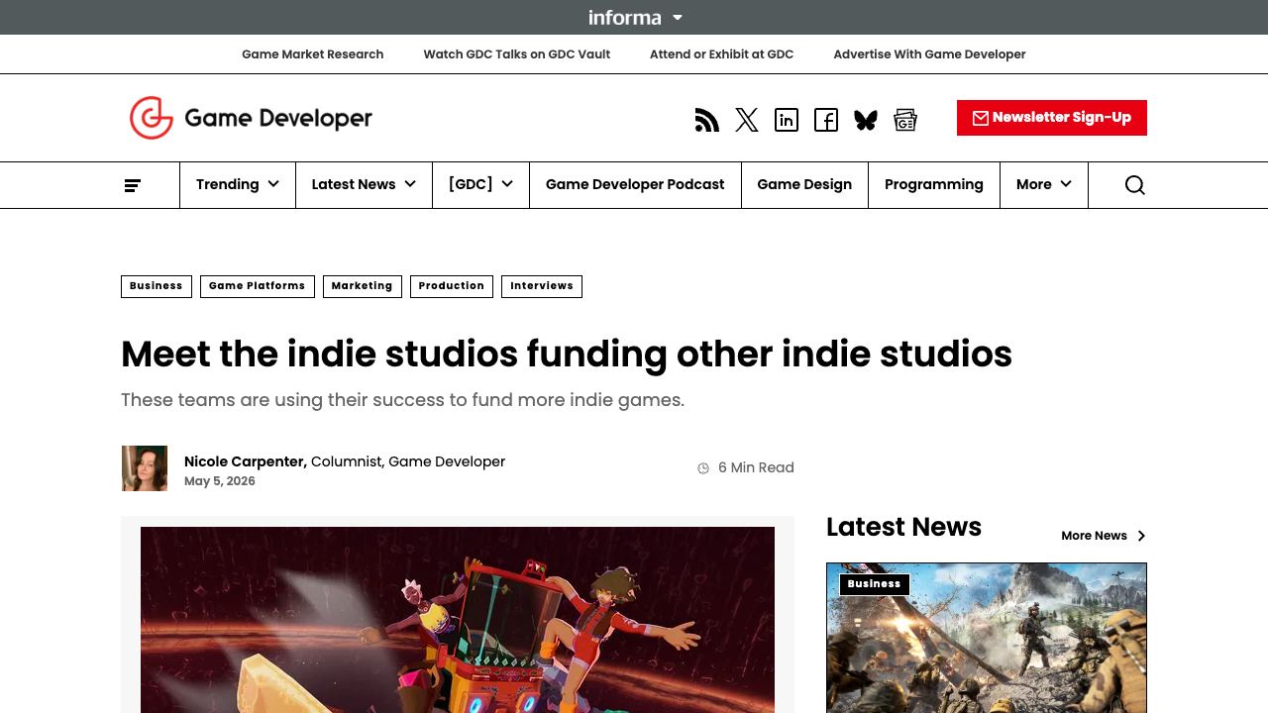Click the '6 Min Read' label
This screenshot has height=713, width=1268.
click(x=746, y=467)
